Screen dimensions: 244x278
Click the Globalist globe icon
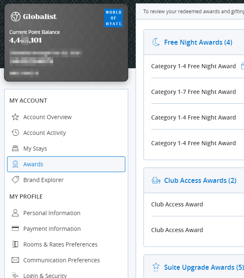pyautogui.click(x=16, y=17)
